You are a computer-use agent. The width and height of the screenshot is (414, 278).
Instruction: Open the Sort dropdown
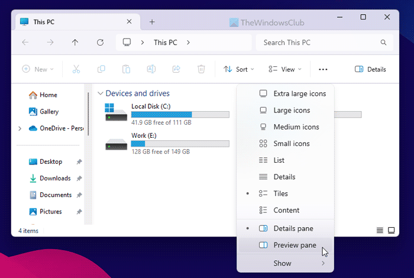coord(239,69)
